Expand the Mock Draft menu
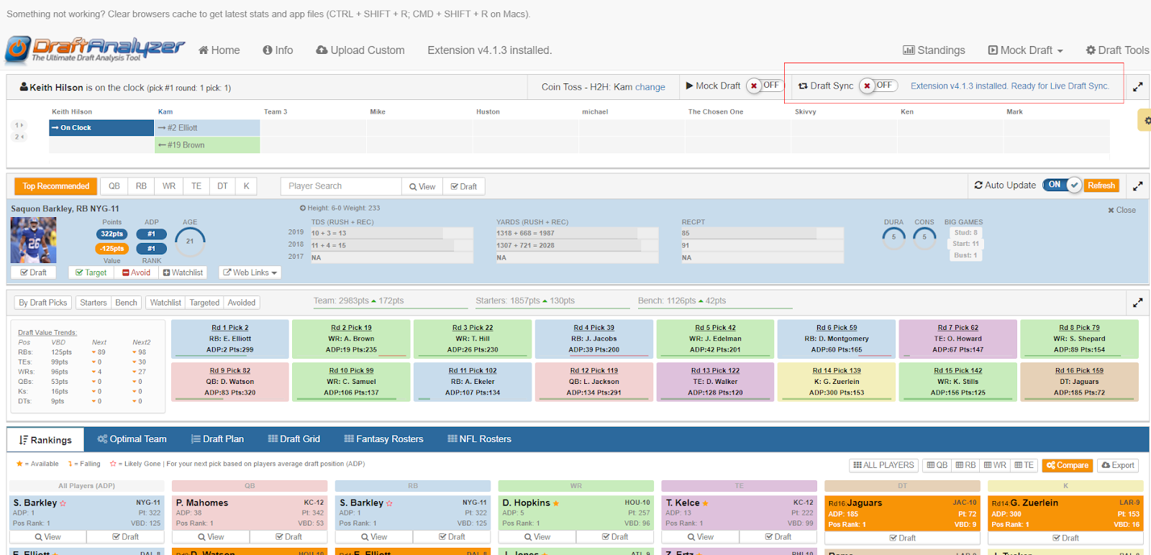Viewport: 1151px width, 555px height. [x=1026, y=50]
